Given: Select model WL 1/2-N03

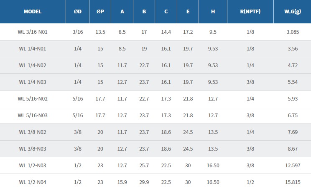Looking at the screenshot, I should click(33, 165).
